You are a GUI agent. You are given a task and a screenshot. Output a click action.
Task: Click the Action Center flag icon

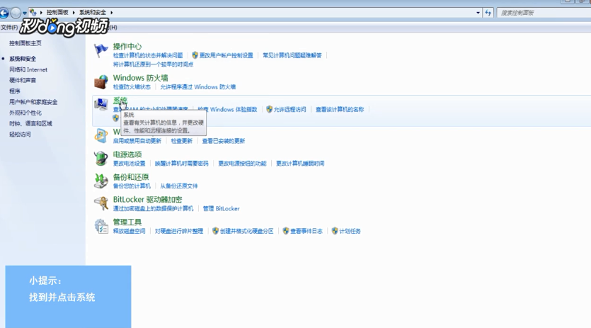pyautogui.click(x=101, y=50)
